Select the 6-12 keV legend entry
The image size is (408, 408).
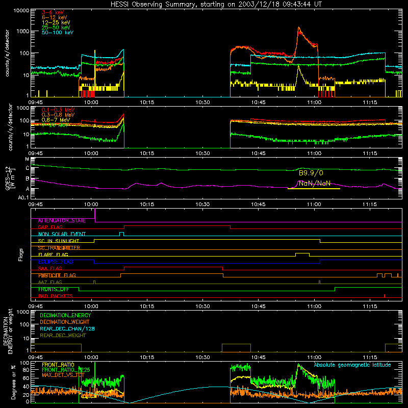(x=55, y=17)
